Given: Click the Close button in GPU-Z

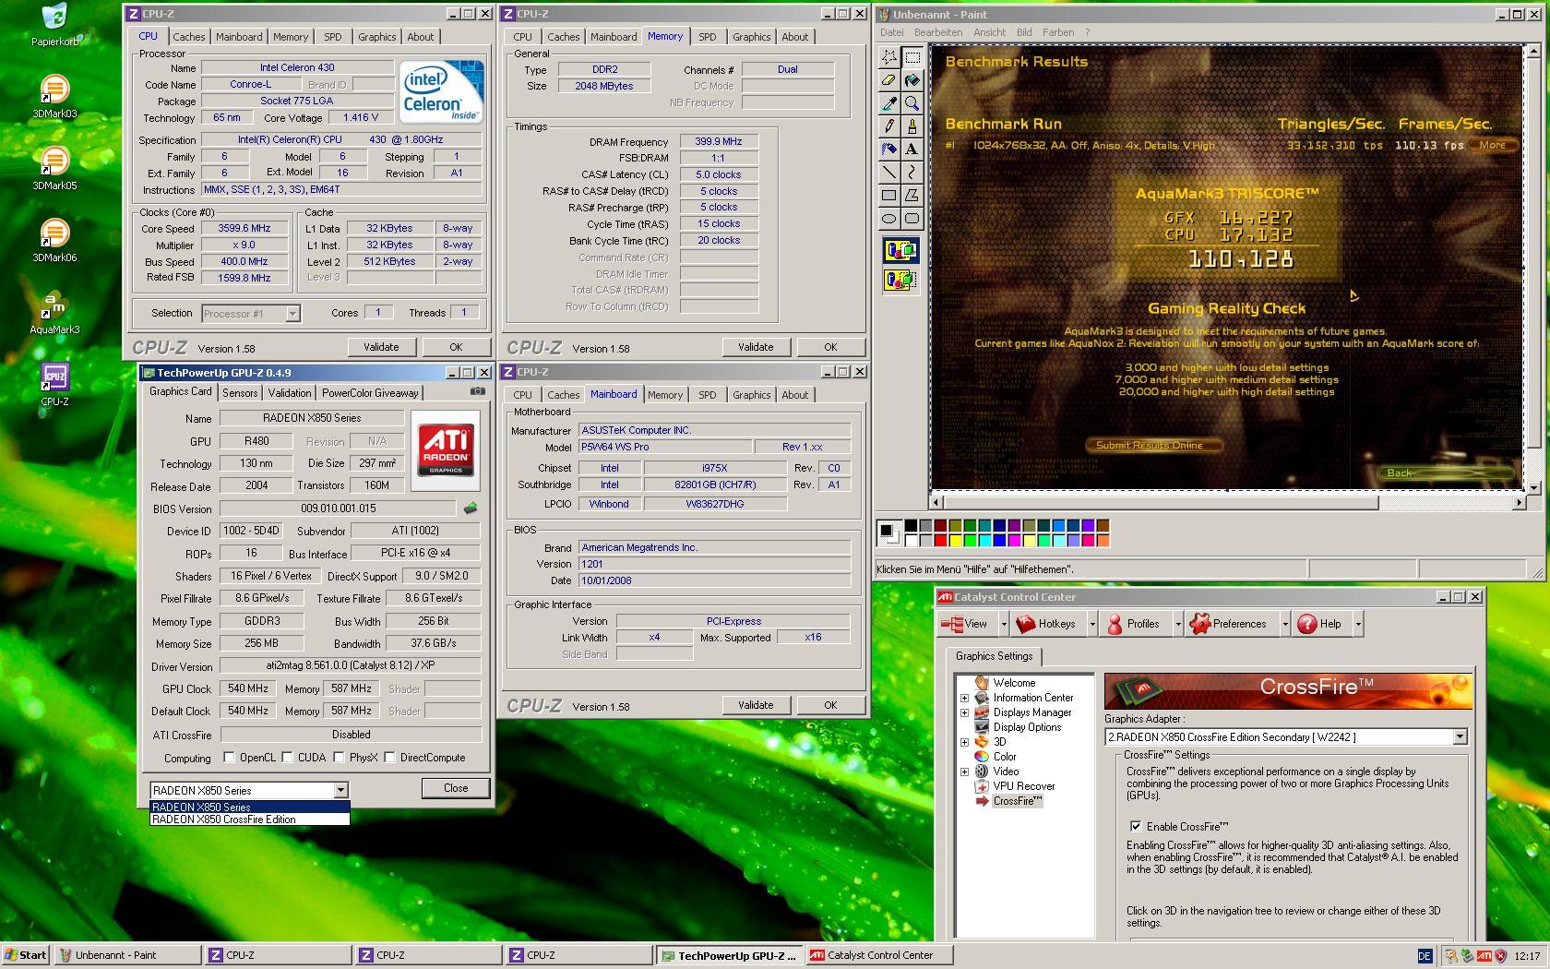Looking at the screenshot, I should point(456,788).
